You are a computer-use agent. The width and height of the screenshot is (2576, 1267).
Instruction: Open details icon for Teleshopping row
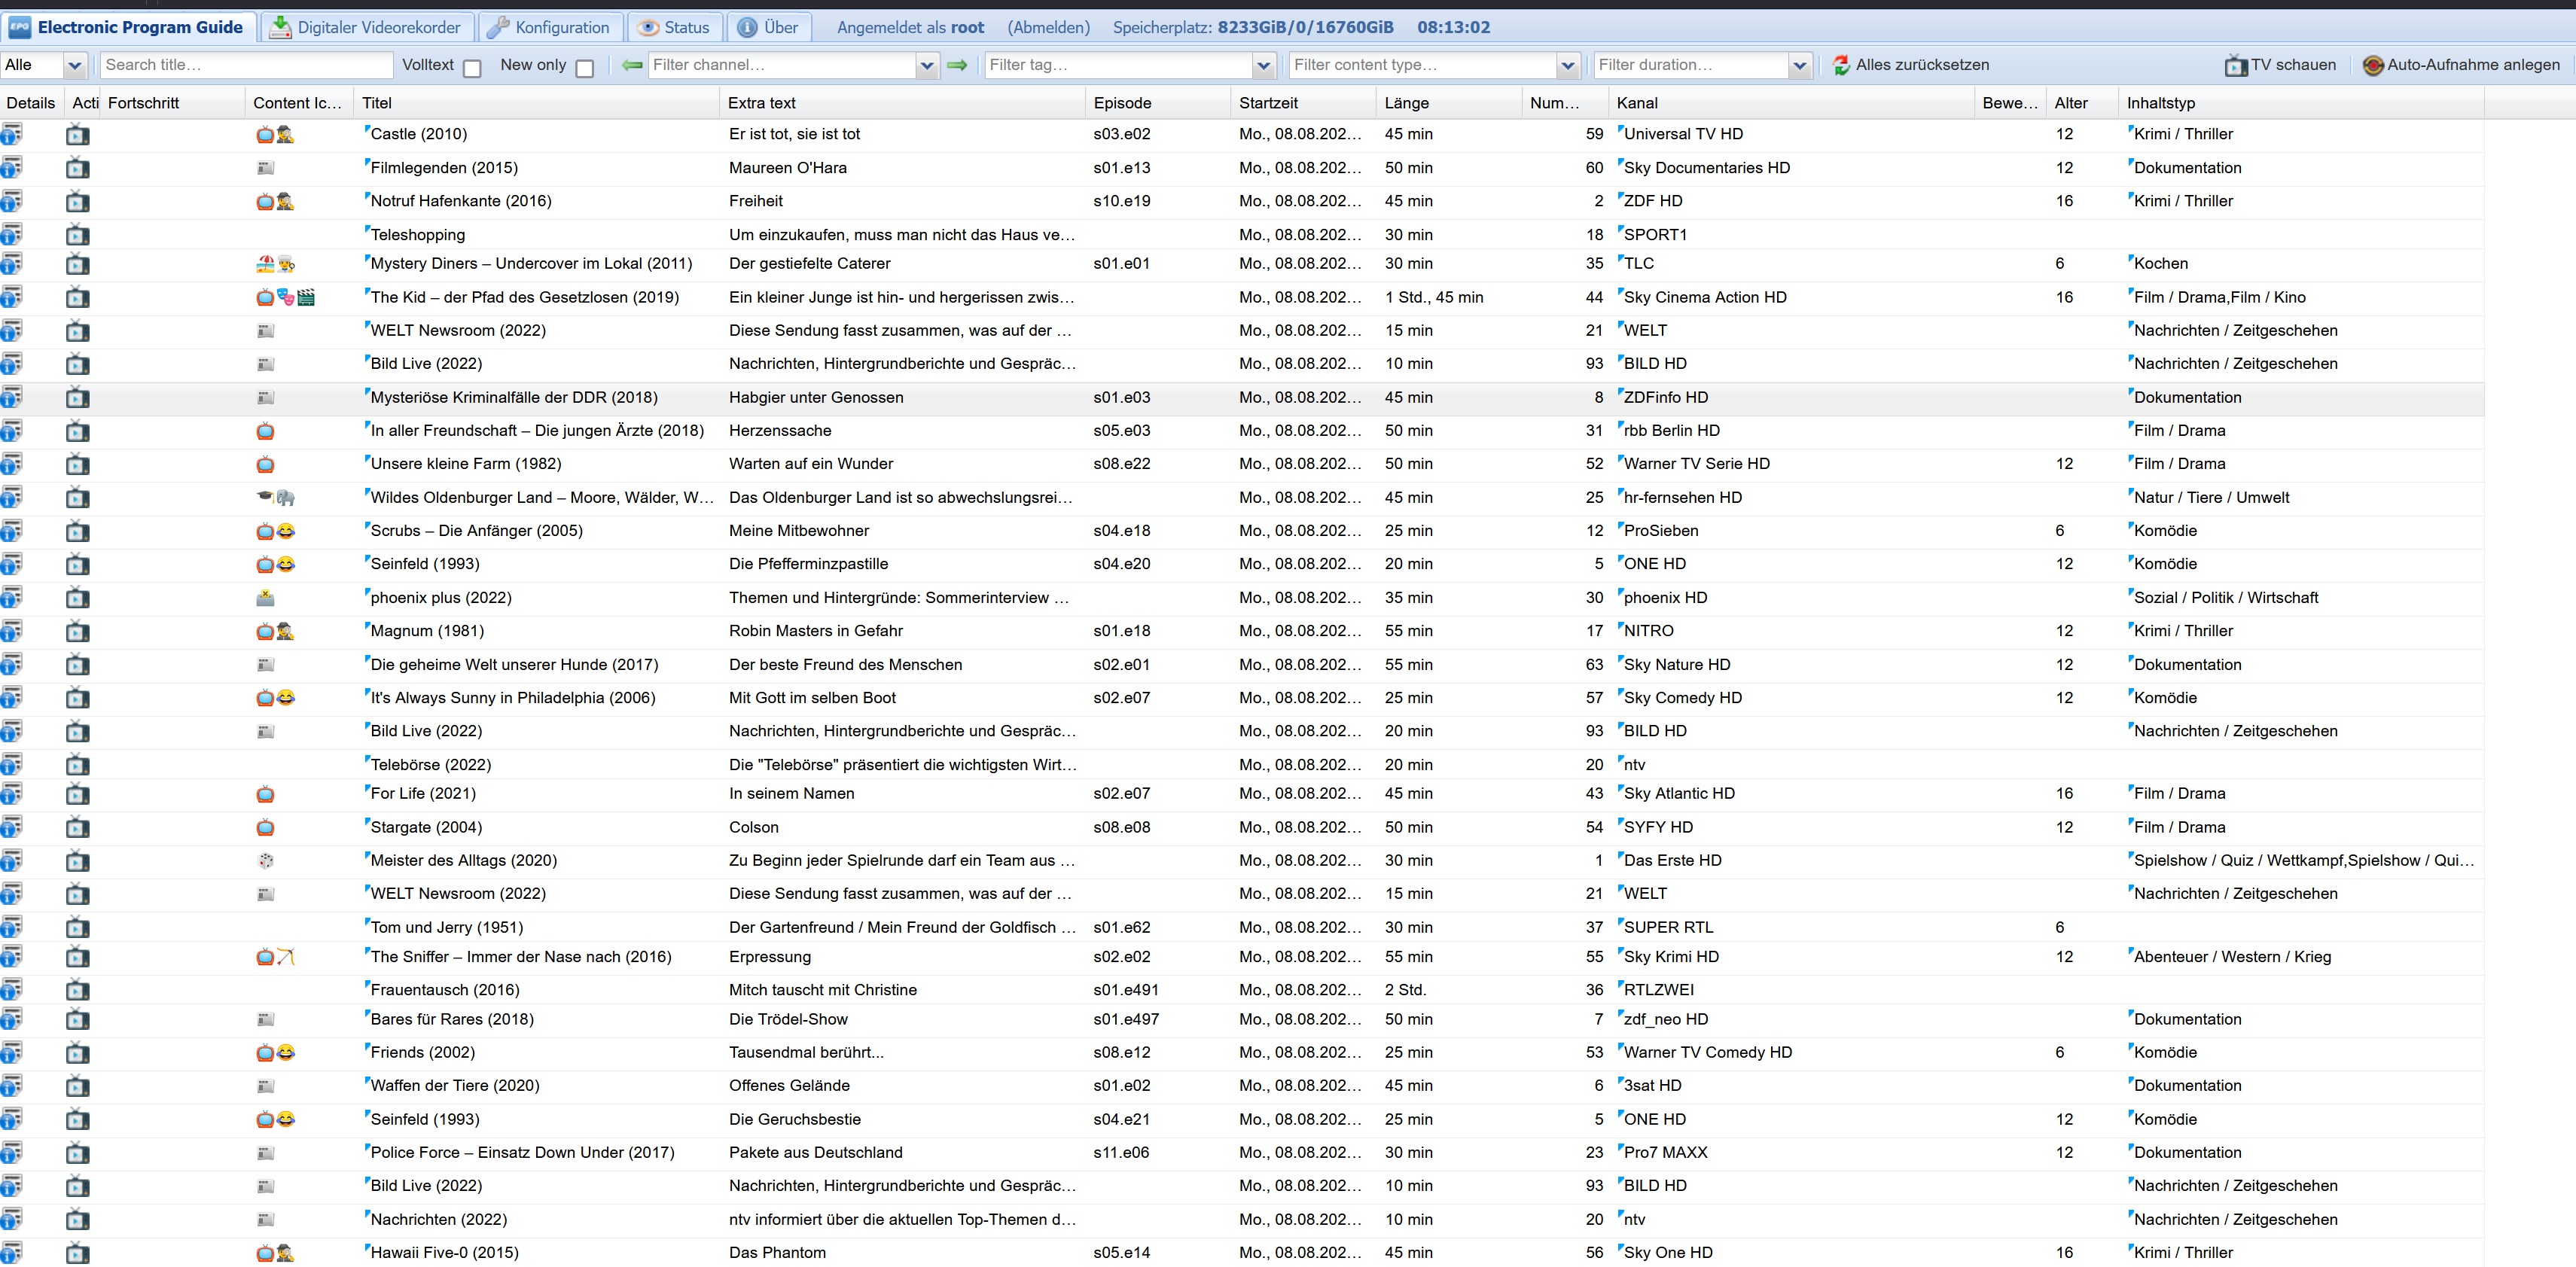(11, 235)
